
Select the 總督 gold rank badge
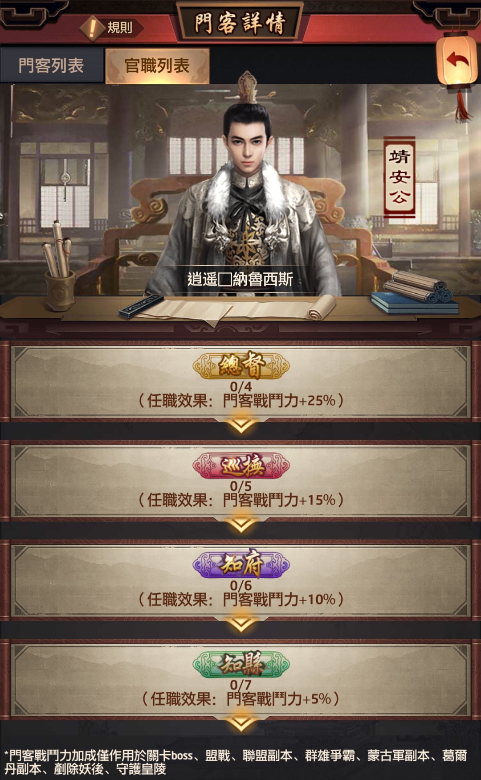tap(241, 366)
